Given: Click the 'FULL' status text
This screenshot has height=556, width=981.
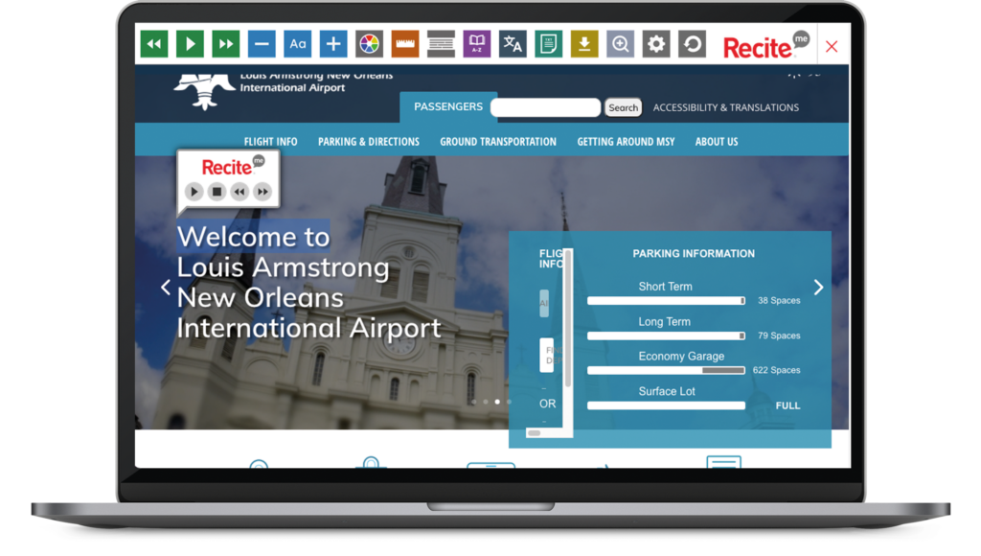Looking at the screenshot, I should [787, 405].
